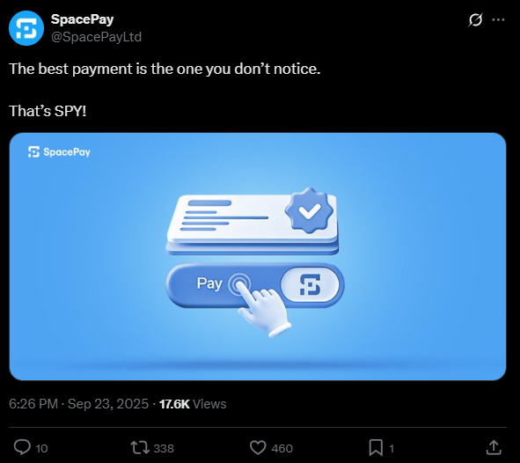This screenshot has height=463, width=520.
Task: Open the SpacePay promo image
Action: (258, 256)
